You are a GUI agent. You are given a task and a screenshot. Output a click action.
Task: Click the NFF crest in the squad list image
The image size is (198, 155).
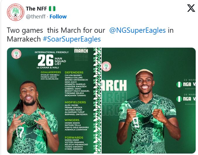[x=17, y=54]
